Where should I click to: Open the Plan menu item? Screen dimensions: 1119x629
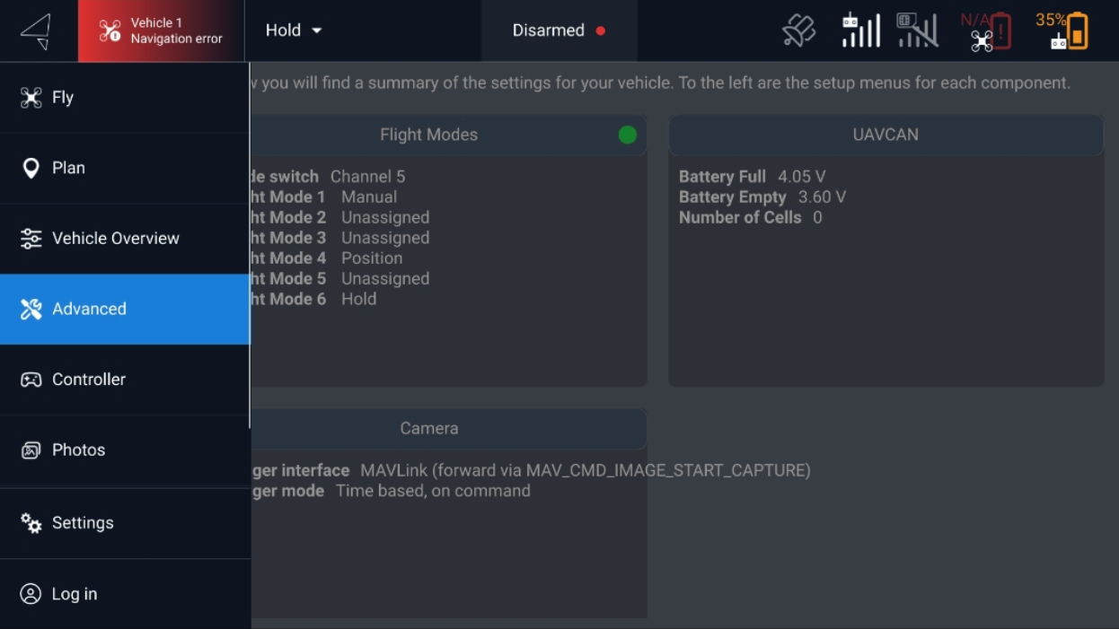point(68,168)
